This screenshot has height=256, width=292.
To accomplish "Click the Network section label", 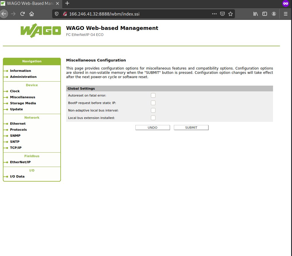I will pos(32,118).
